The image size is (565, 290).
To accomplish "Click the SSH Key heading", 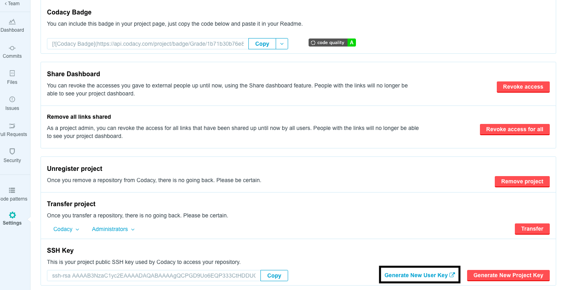I will click(x=60, y=250).
